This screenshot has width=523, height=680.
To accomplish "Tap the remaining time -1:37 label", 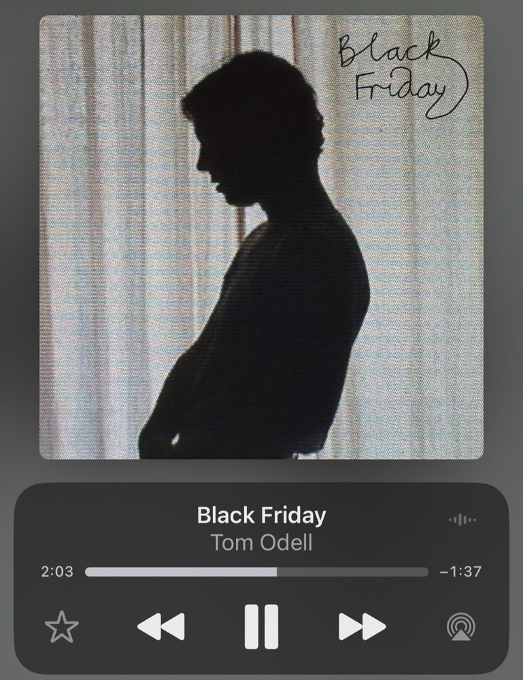I will coord(460,572).
